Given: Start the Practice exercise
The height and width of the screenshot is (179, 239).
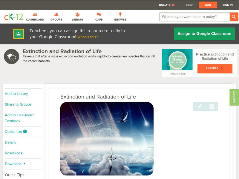Looking at the screenshot, I should coord(215,68).
